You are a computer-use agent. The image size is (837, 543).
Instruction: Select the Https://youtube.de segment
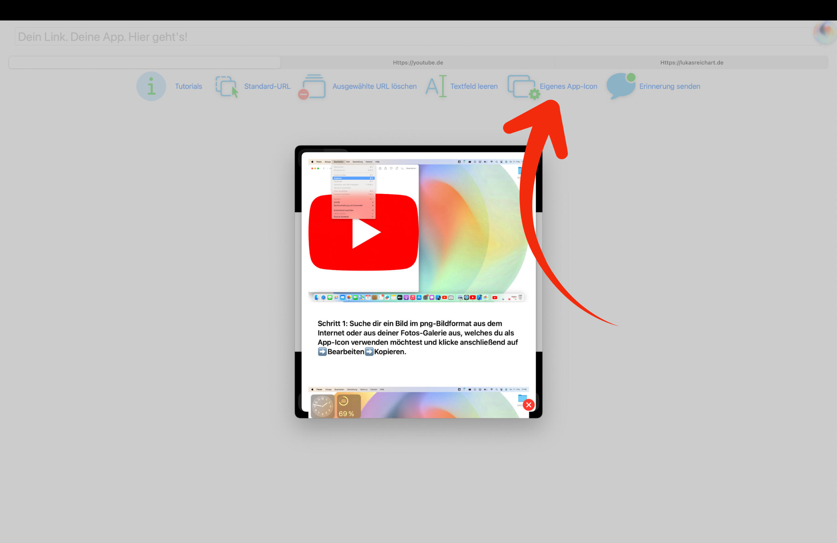[418, 62]
